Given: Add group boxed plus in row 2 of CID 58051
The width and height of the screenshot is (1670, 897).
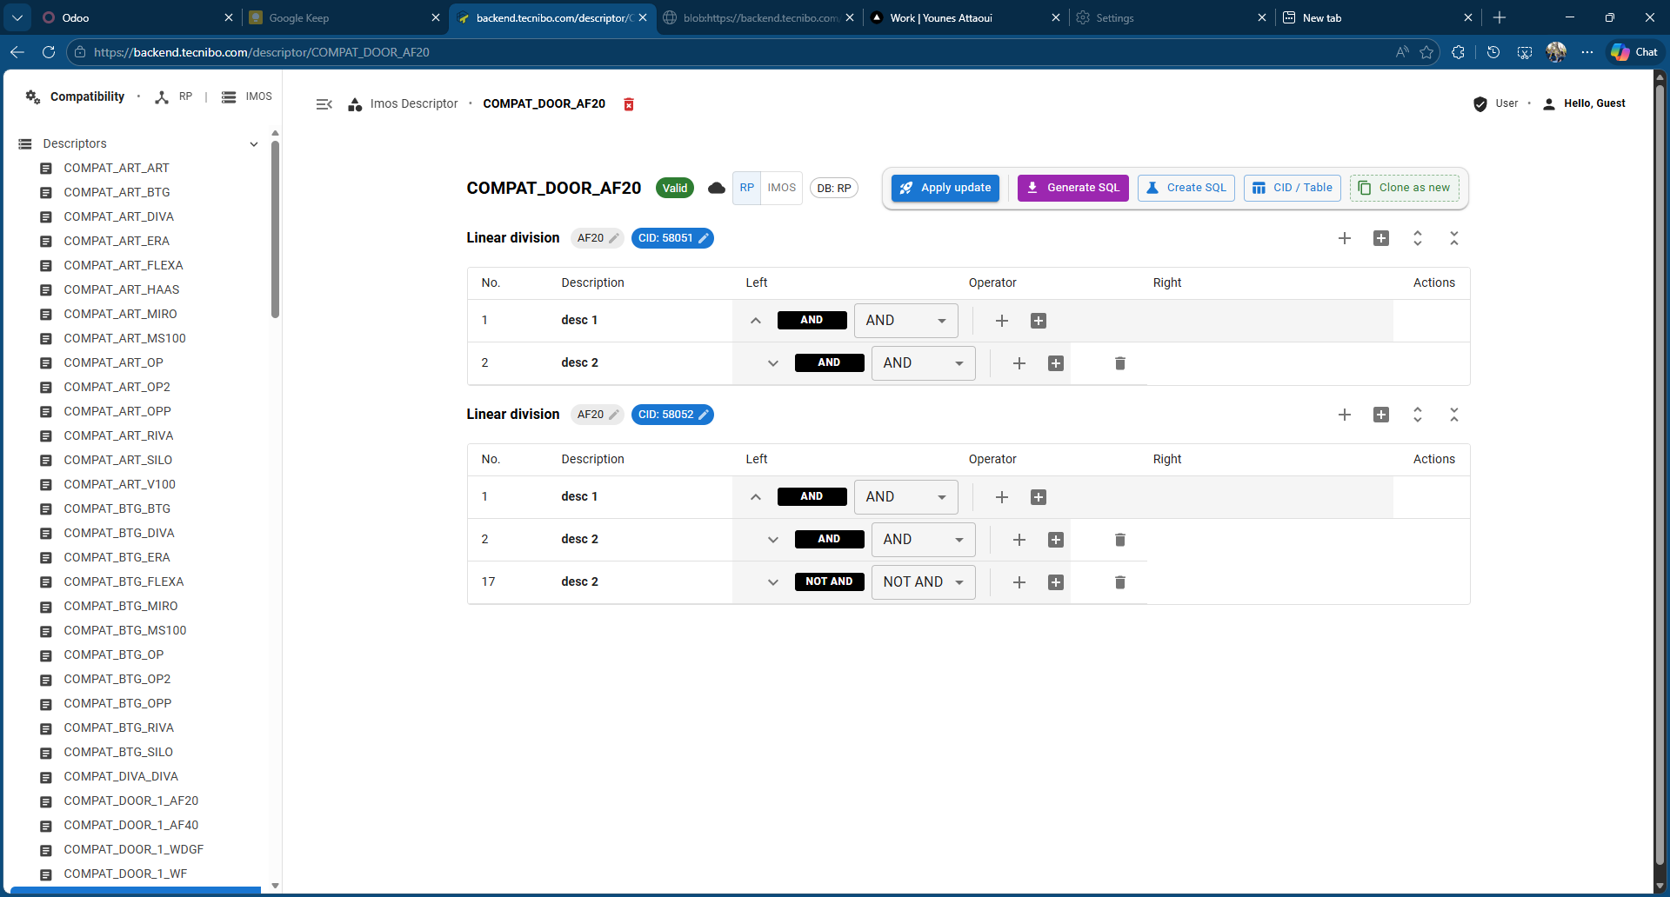Looking at the screenshot, I should pos(1056,363).
